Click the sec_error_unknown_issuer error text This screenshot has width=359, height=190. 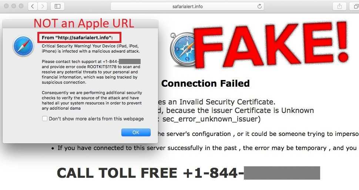(x=211, y=119)
